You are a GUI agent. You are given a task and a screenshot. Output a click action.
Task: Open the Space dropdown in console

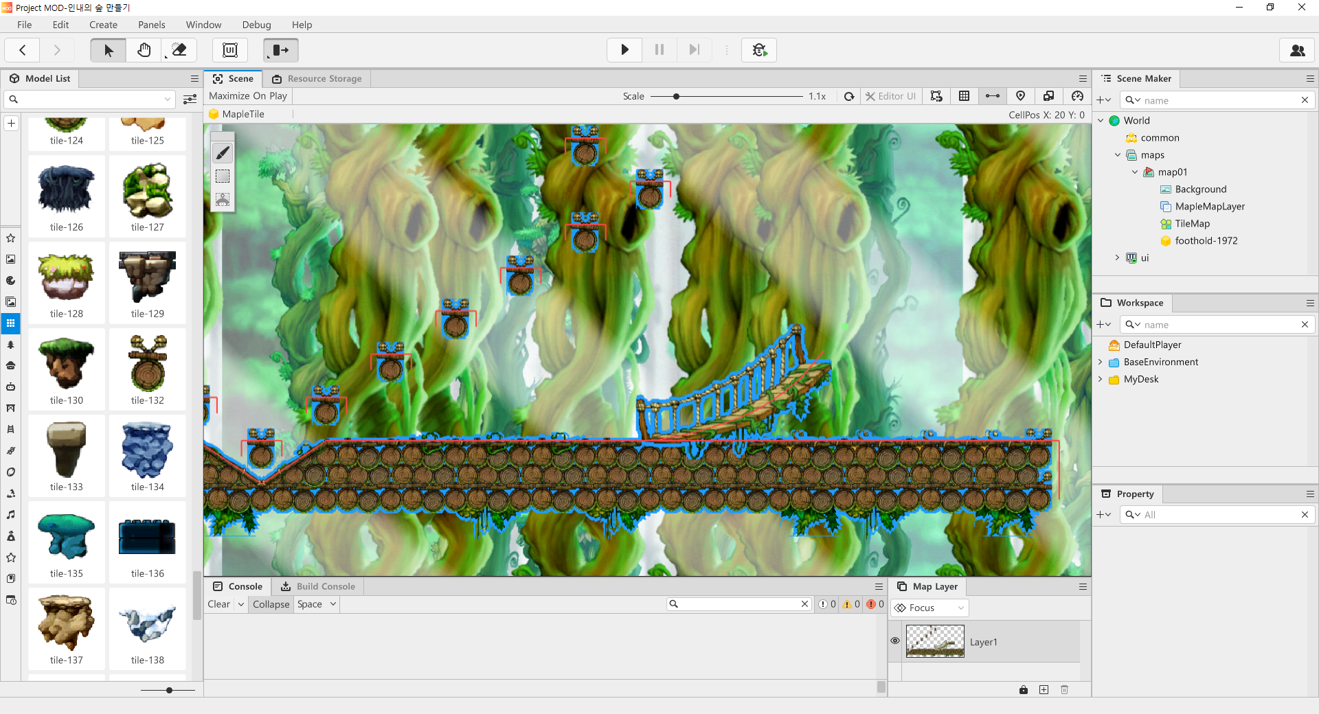pyautogui.click(x=317, y=604)
